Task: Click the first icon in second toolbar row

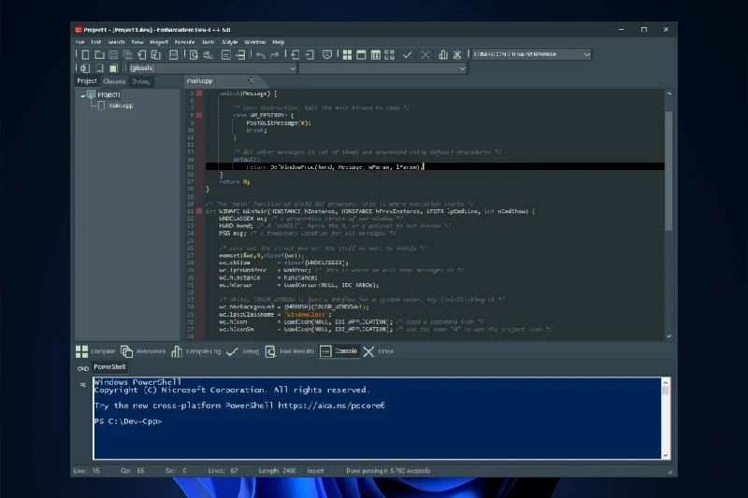Action: pos(85,68)
